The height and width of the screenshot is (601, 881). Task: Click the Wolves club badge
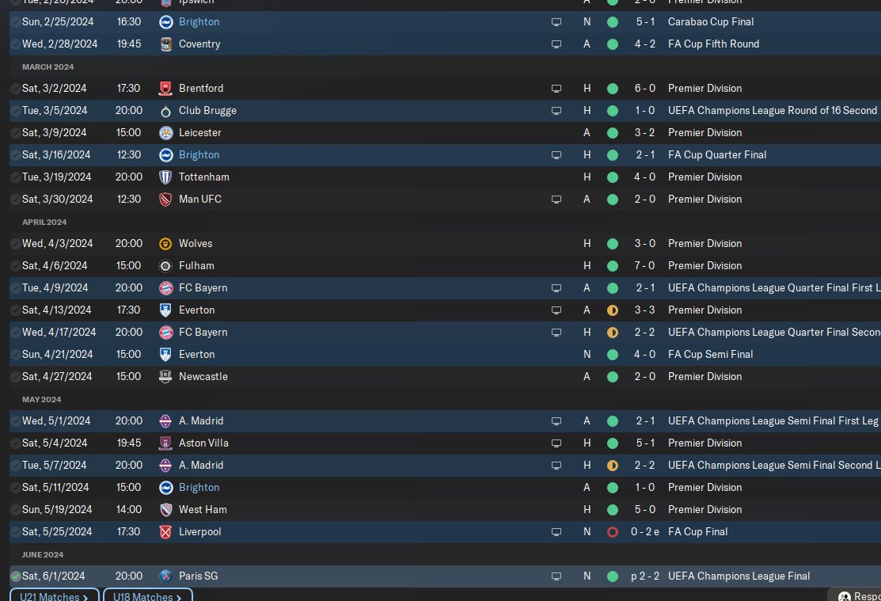[165, 243]
